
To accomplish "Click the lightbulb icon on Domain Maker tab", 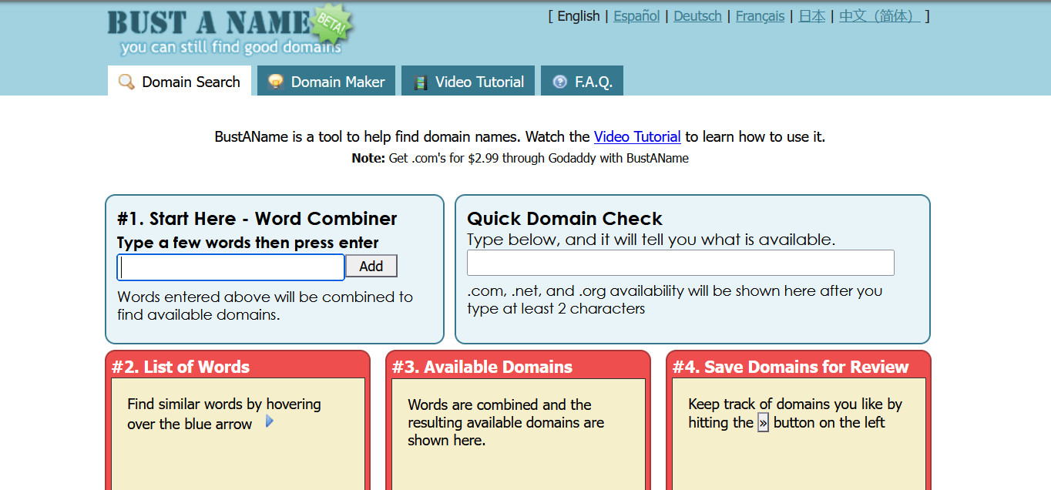I will 275,82.
